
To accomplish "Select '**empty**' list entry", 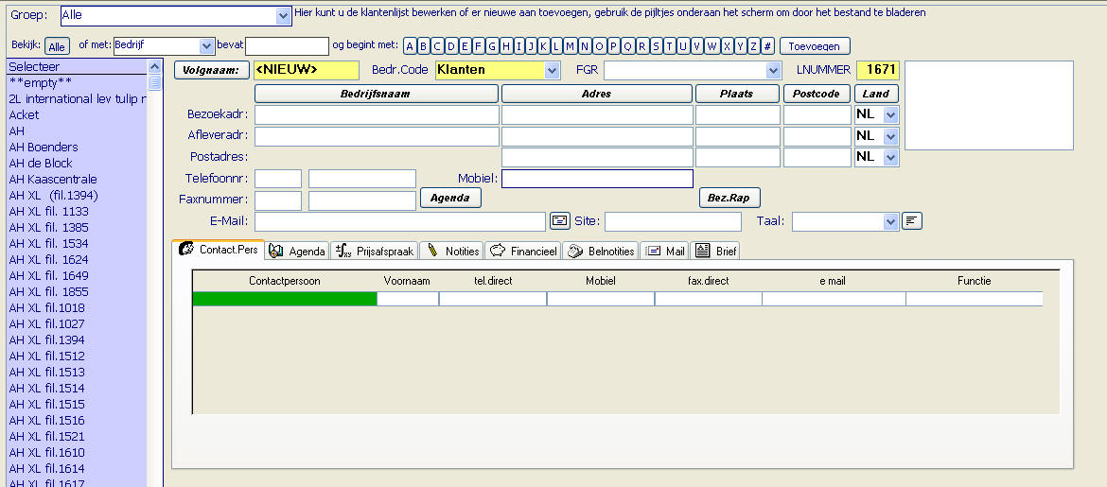I will (41, 82).
